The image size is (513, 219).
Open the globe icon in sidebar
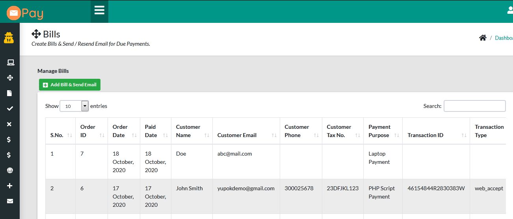point(10,171)
